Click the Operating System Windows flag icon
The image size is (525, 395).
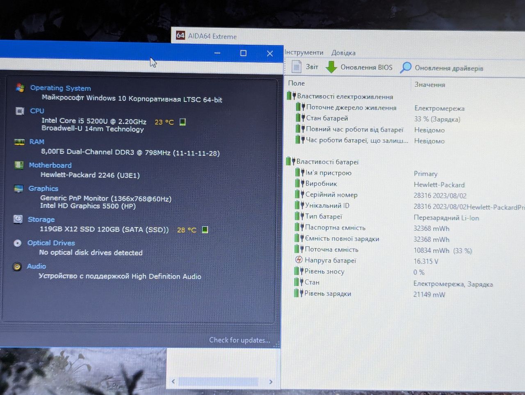(x=20, y=87)
